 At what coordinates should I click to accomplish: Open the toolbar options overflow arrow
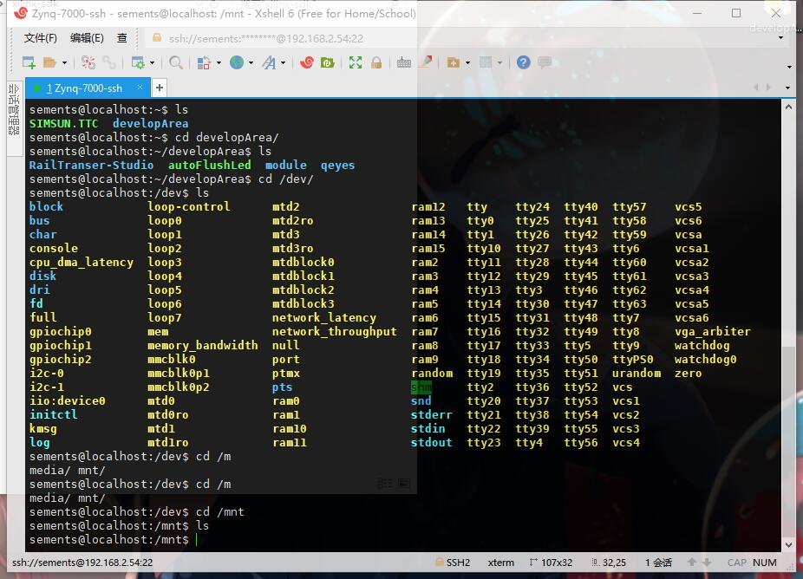[x=789, y=67]
